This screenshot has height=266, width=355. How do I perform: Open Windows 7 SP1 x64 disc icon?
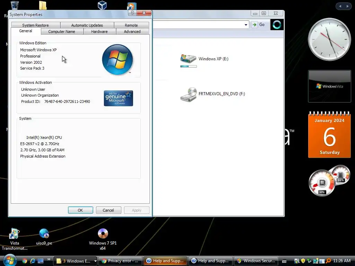pyautogui.click(x=103, y=240)
